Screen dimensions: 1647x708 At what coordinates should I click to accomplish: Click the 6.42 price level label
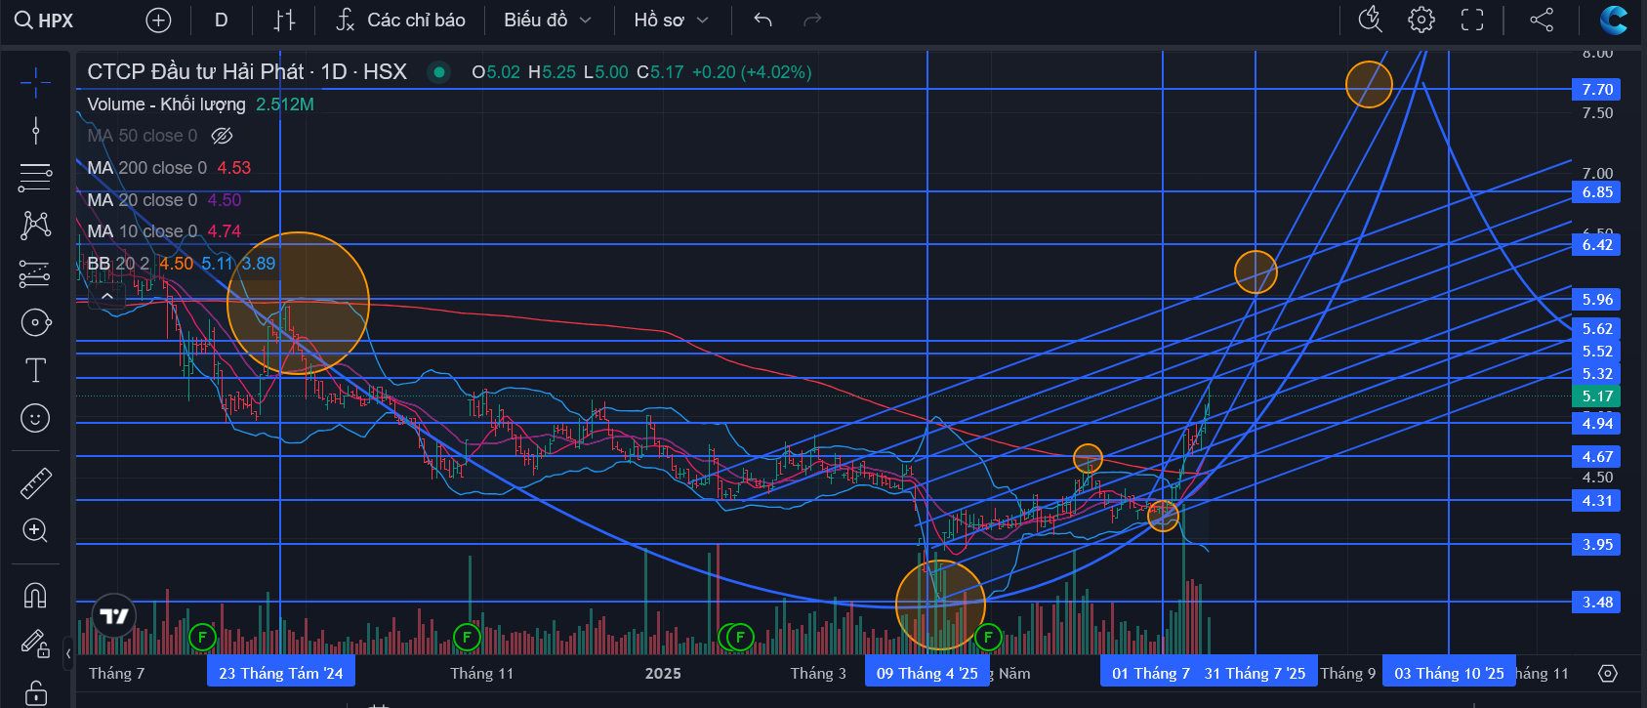pos(1597,245)
